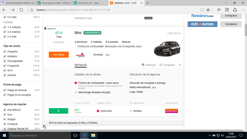The image size is (247, 139).
Task: Click the orange Ver oferta button
Action: point(59,55)
